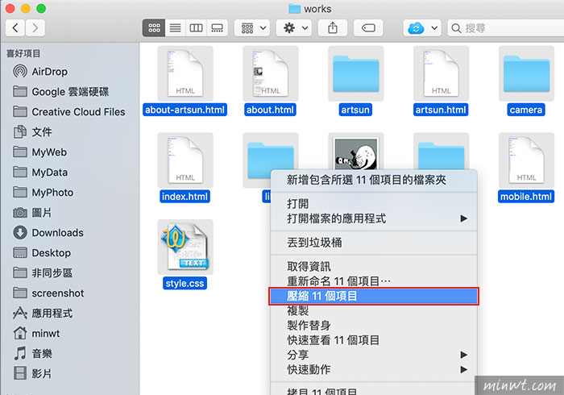Open the gear action menu
The height and width of the screenshot is (395, 564).
tap(294, 27)
